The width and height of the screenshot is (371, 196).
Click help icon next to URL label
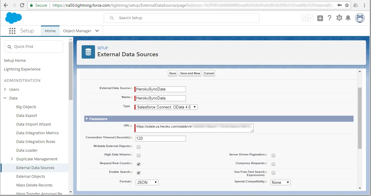click(x=131, y=126)
